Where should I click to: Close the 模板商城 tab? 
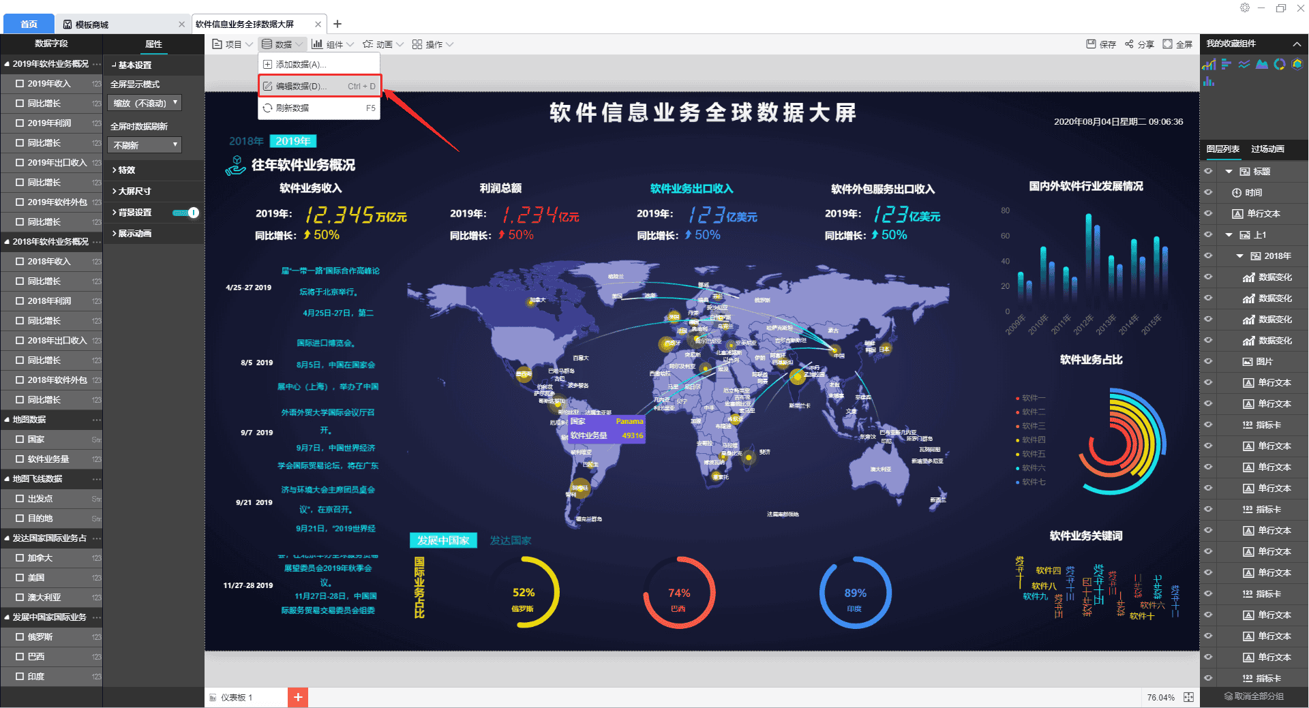181,25
